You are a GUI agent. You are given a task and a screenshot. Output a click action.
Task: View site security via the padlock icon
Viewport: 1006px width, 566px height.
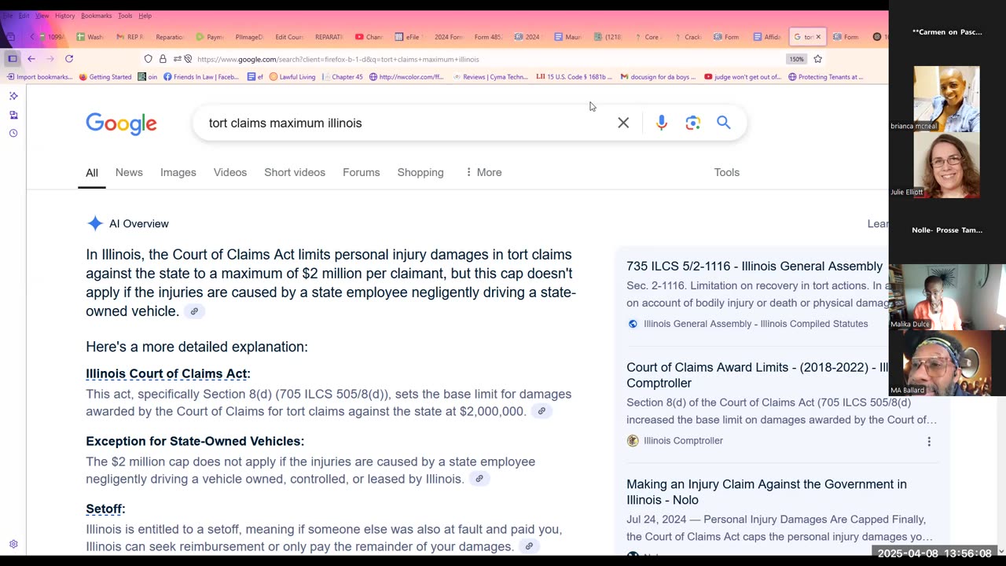point(163,59)
